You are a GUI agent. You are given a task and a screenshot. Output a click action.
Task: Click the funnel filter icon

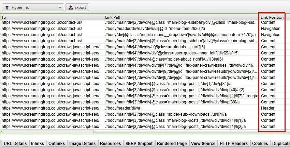tap(7, 7)
